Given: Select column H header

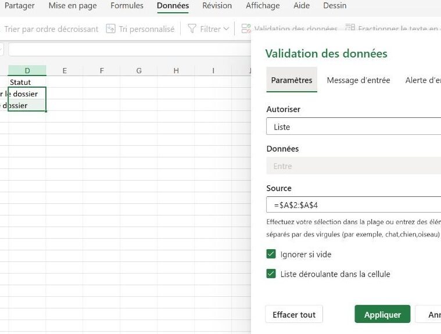Looking at the screenshot, I should 176,70.
